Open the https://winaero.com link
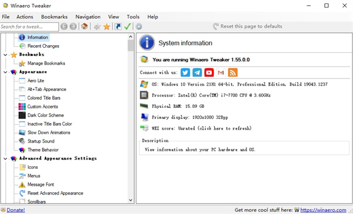This screenshot has height=214, width=353. (323, 210)
